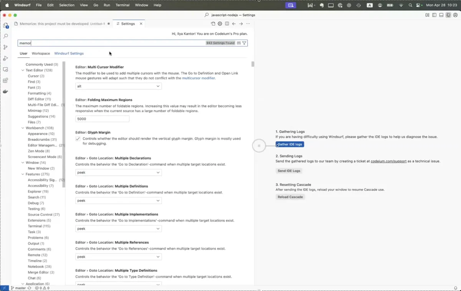Click the Send IDE Logs button
This screenshot has height=291, width=461.
pyautogui.click(x=289, y=171)
